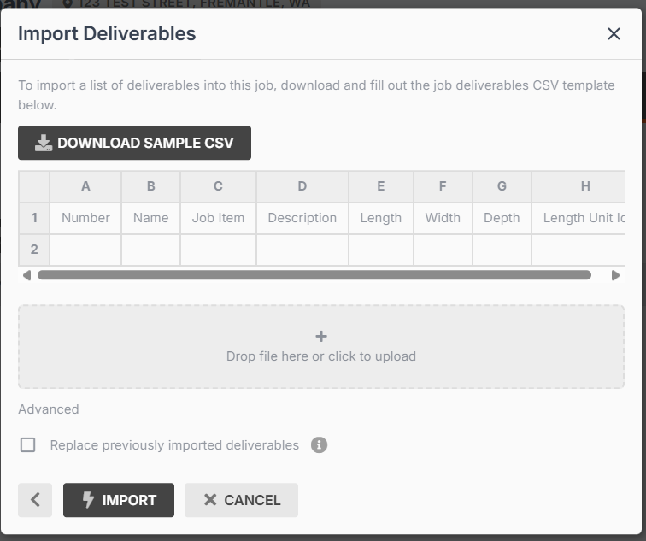
Task: Select row 2 header
Action: click(x=34, y=250)
